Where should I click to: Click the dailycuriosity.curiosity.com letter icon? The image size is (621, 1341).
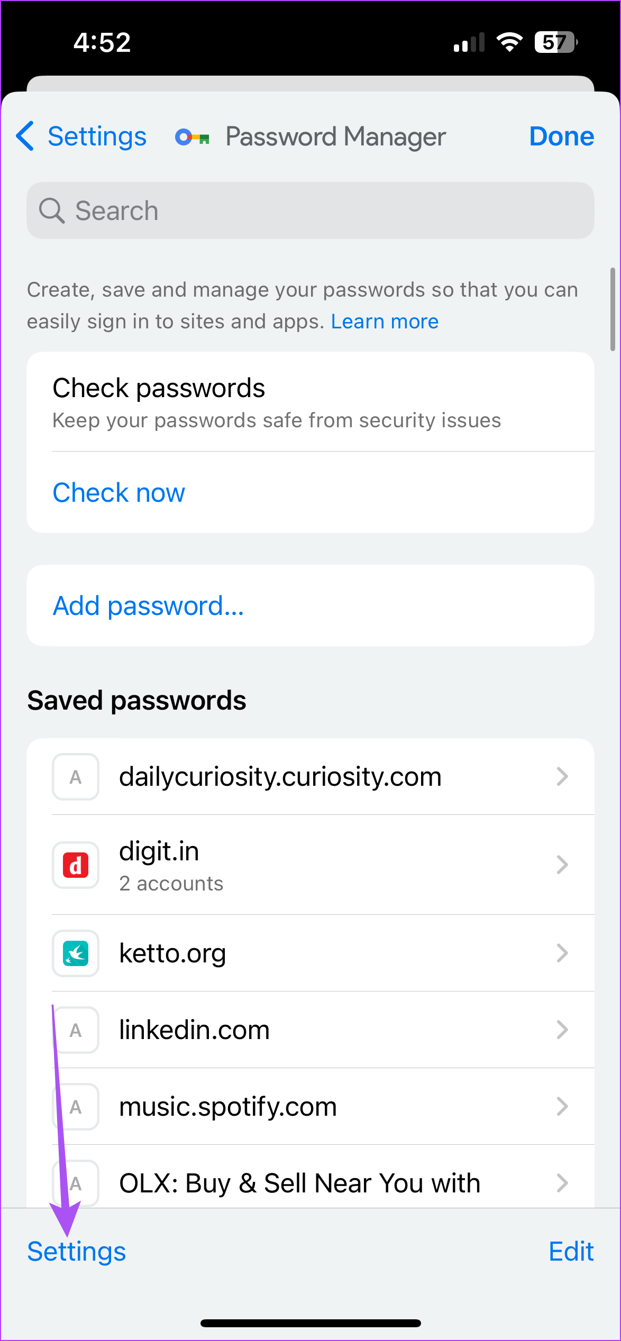point(75,777)
